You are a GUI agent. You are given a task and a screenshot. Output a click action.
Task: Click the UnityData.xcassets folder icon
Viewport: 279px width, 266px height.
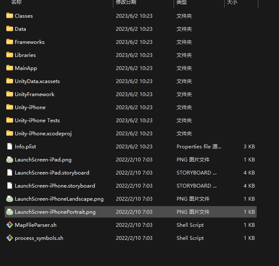(10, 81)
